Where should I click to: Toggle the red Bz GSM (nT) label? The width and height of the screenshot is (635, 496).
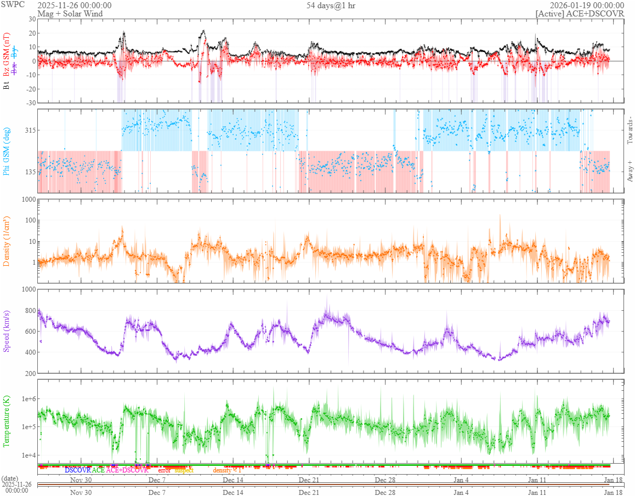coord(7,55)
